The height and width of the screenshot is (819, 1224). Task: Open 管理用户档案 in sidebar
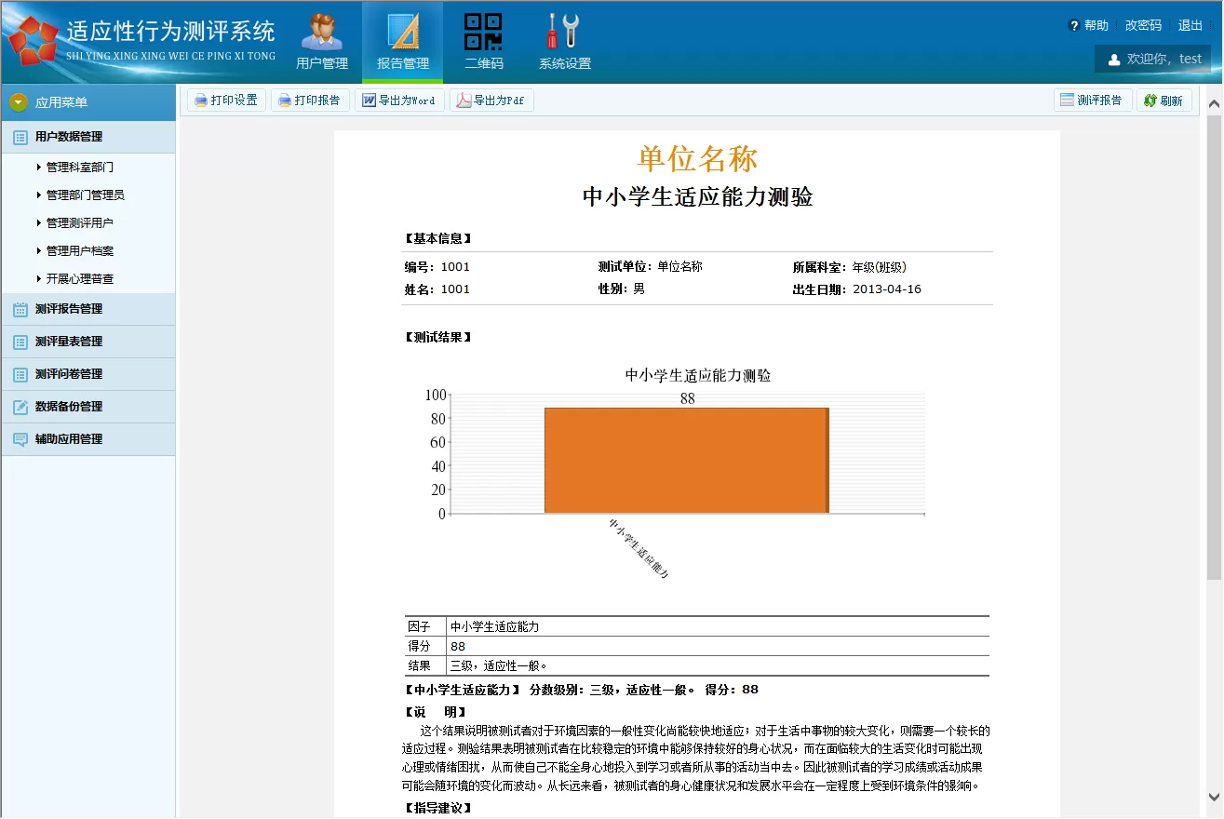click(80, 251)
